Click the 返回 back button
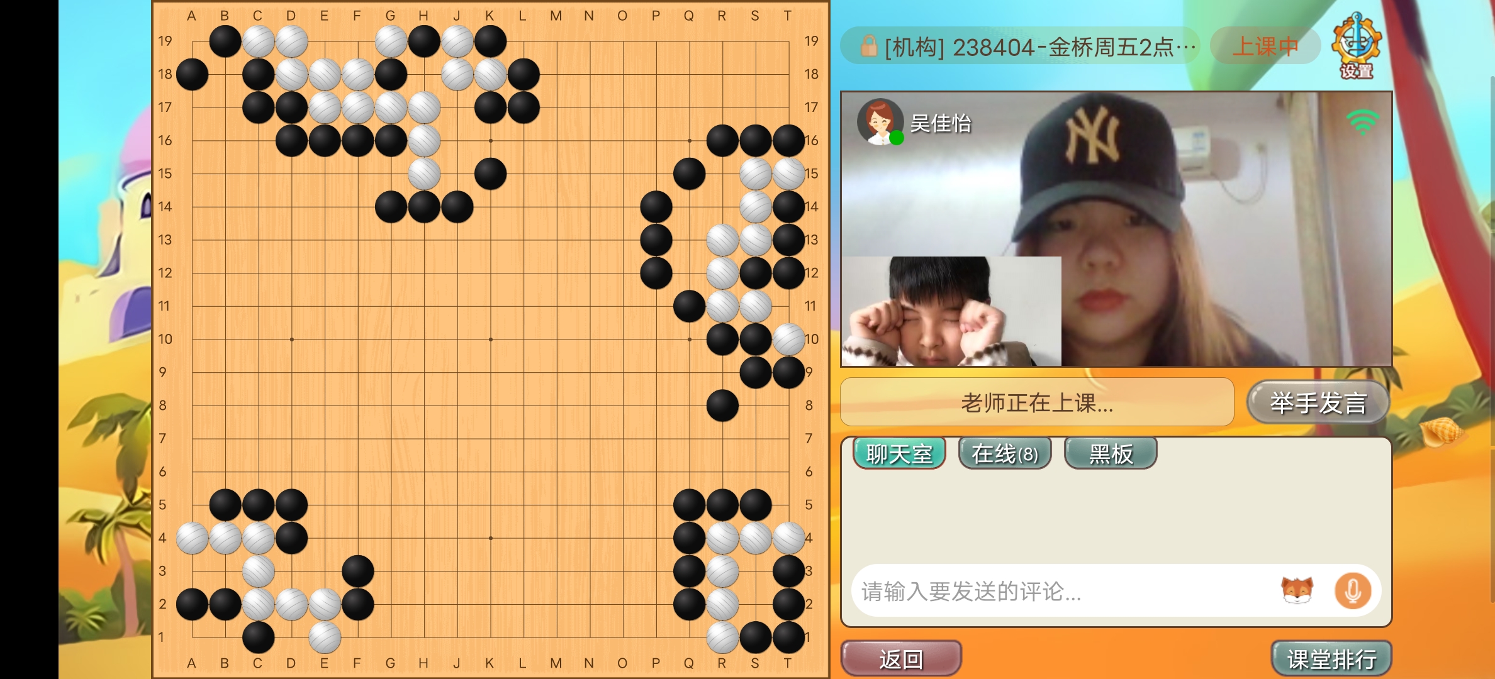This screenshot has width=1495, height=679. [x=901, y=659]
